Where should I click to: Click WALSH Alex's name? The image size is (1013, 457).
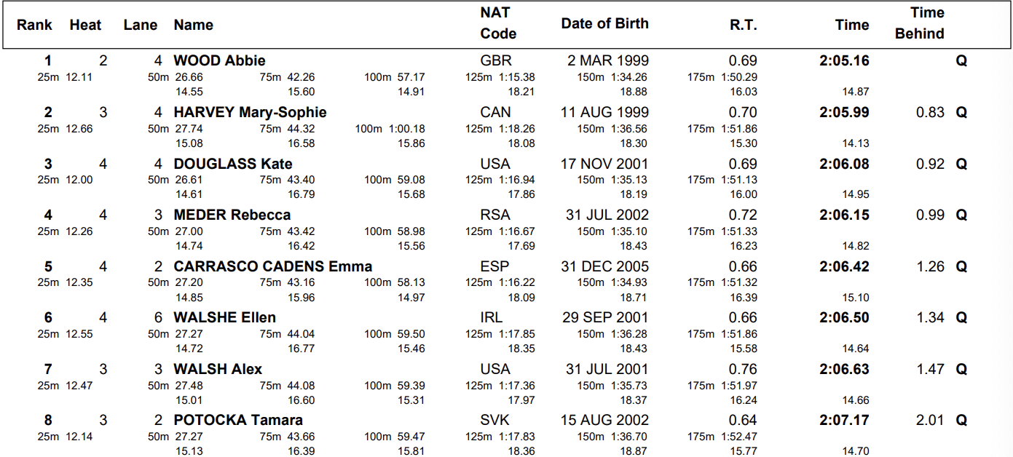tap(218, 370)
